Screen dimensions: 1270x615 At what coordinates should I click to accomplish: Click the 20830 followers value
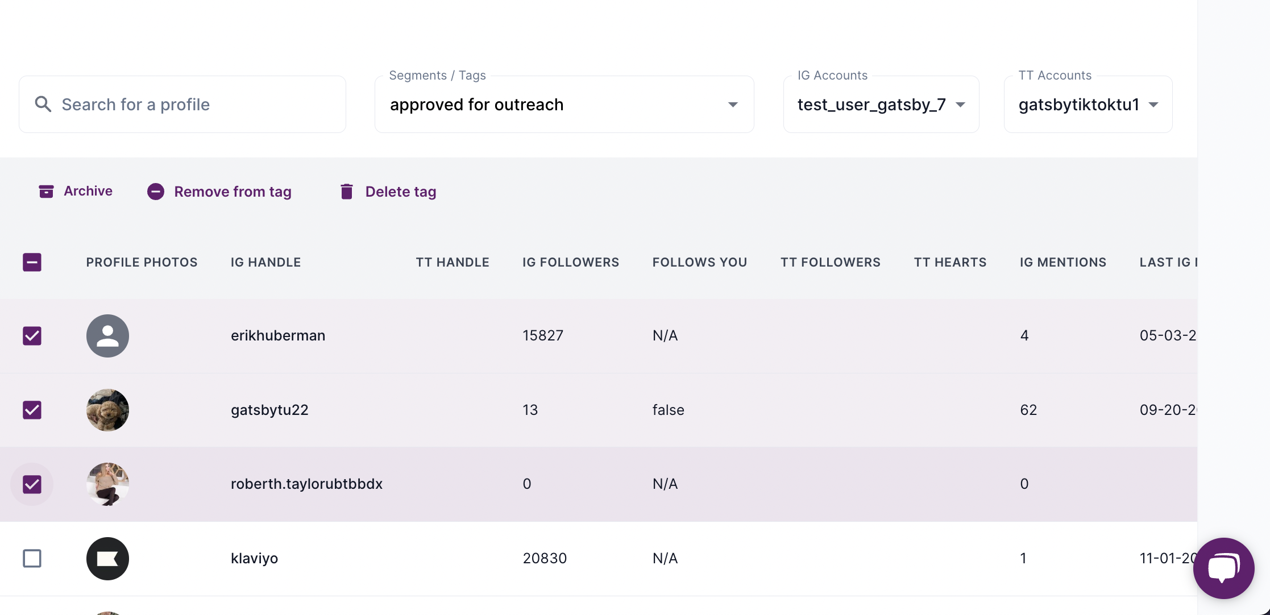(x=545, y=558)
